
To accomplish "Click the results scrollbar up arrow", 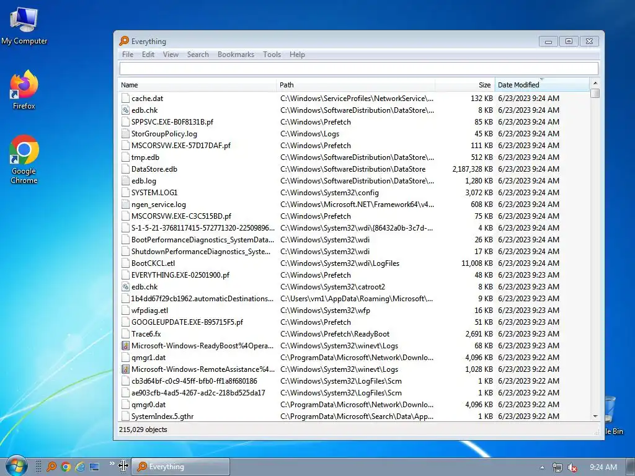I will 595,83.
